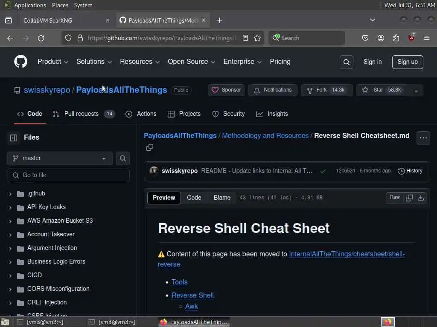437x327 pixels.
Task: Switch to the Blame view
Action: (x=222, y=198)
